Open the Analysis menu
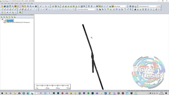The image size is (169, 95). click(16, 3)
